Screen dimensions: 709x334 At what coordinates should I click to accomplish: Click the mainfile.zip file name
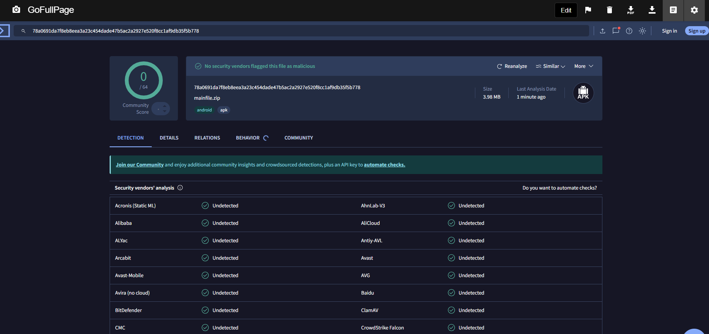click(207, 98)
